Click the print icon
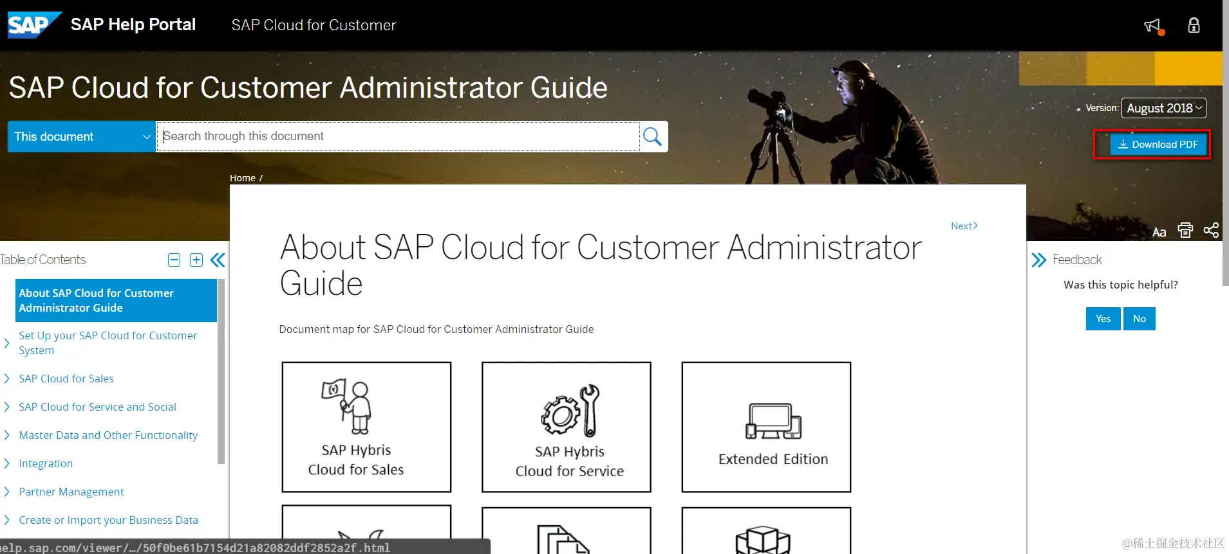 tap(1185, 230)
